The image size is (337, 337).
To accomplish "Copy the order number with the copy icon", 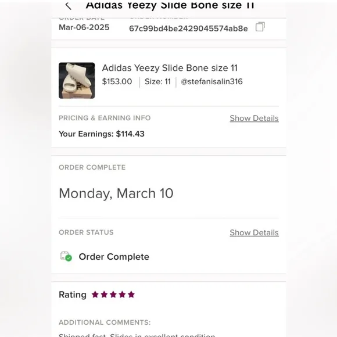I will tap(260, 27).
